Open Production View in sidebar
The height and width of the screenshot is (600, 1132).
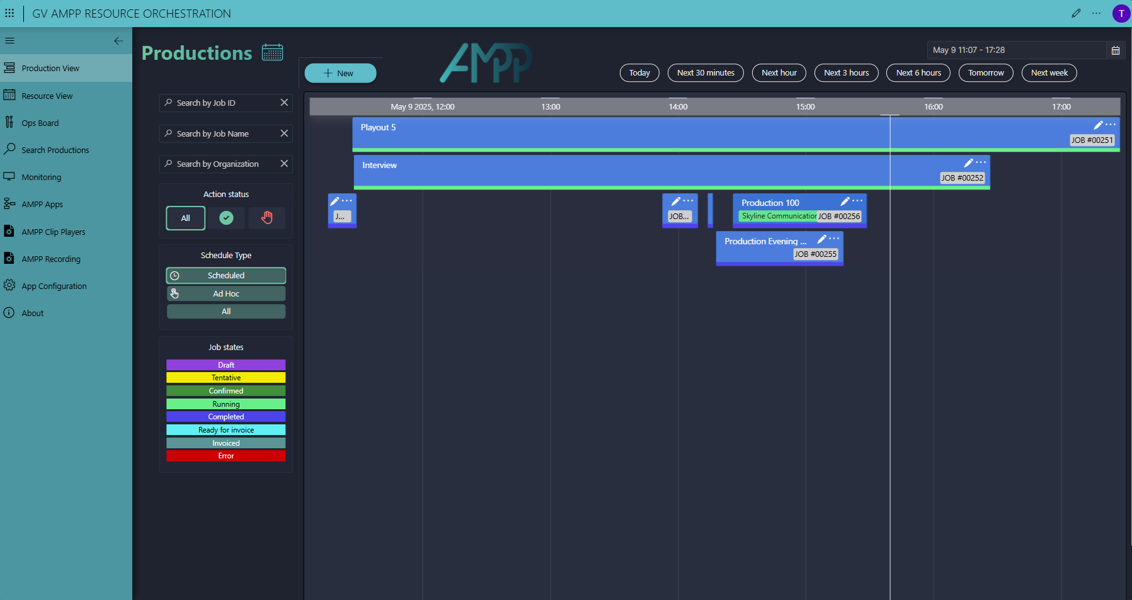66,68
